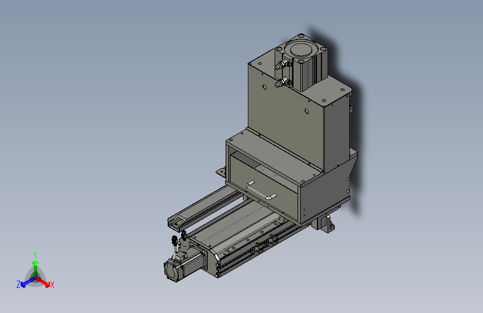This screenshot has width=483, height=313.
Task: Select the side rail bracket left of the slide
Action: [203, 208]
